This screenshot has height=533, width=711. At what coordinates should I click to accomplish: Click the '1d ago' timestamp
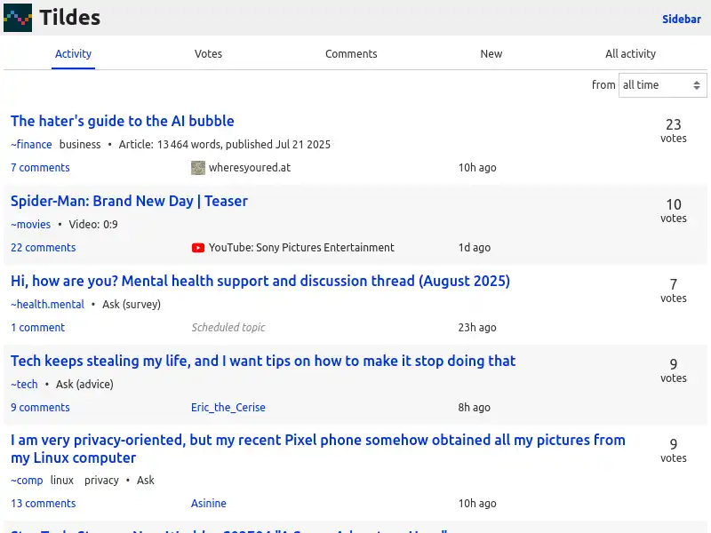(x=474, y=248)
